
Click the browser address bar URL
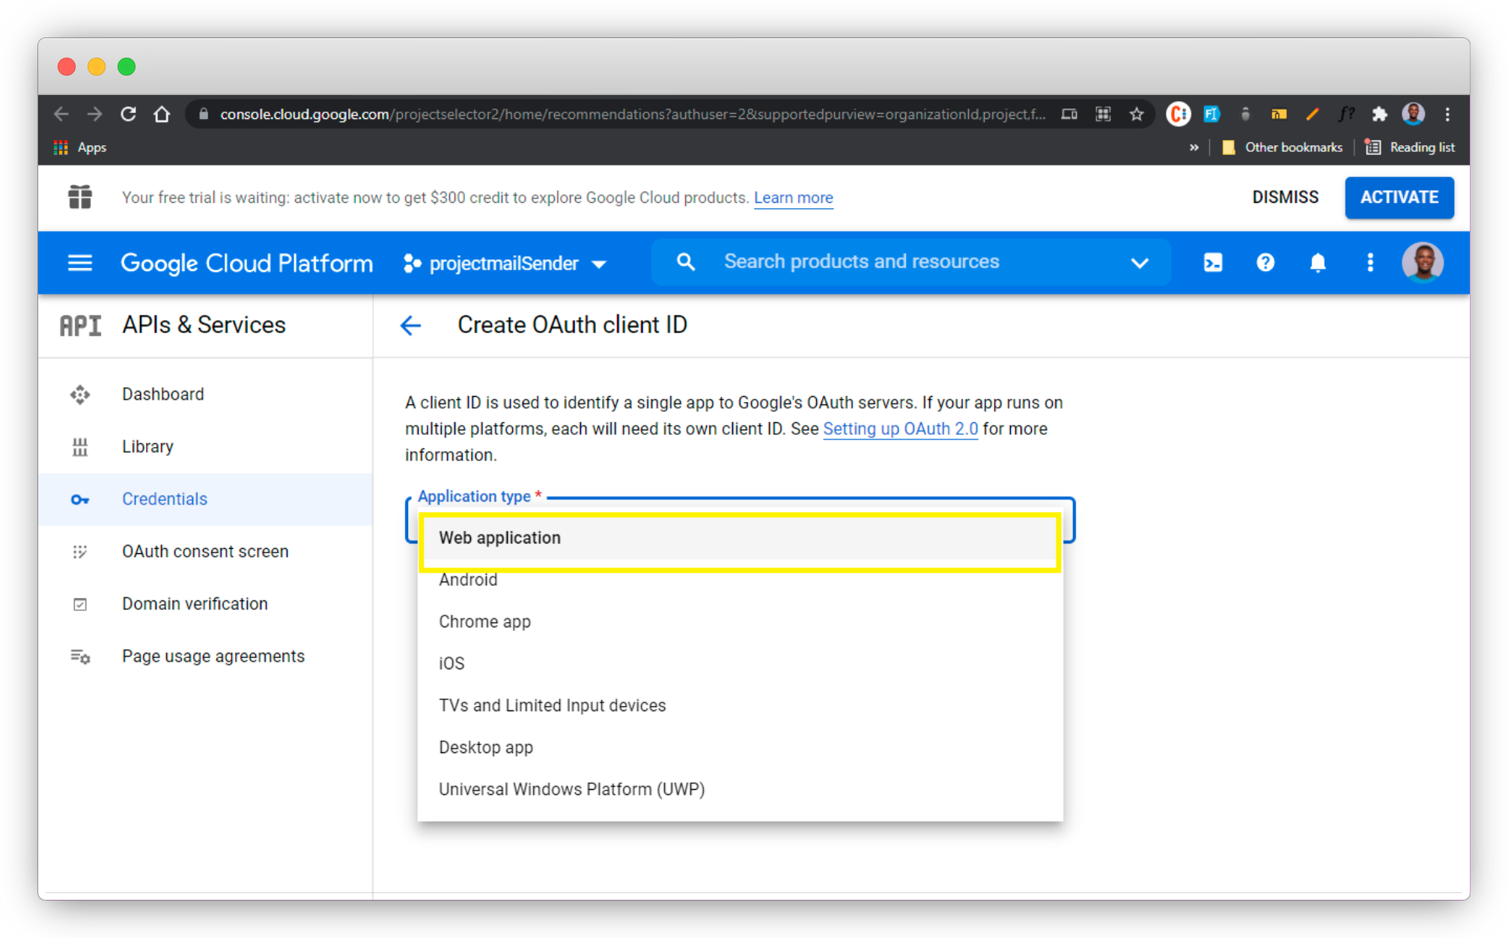pyautogui.click(x=633, y=115)
